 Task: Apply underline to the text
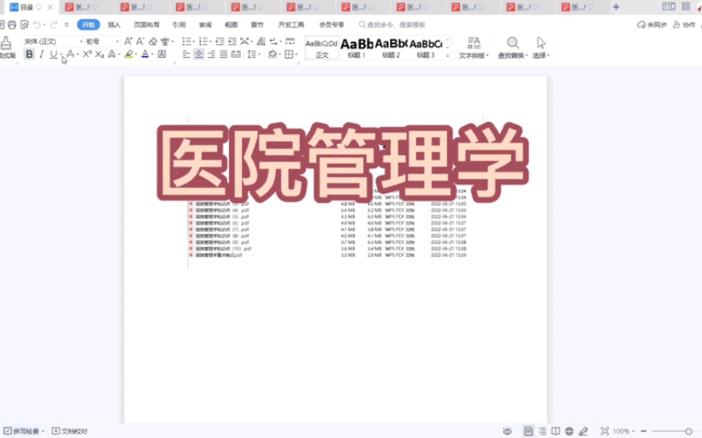52,54
